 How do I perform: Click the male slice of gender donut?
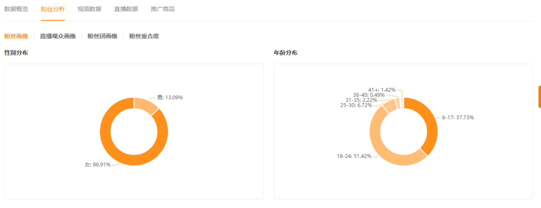[146, 105]
